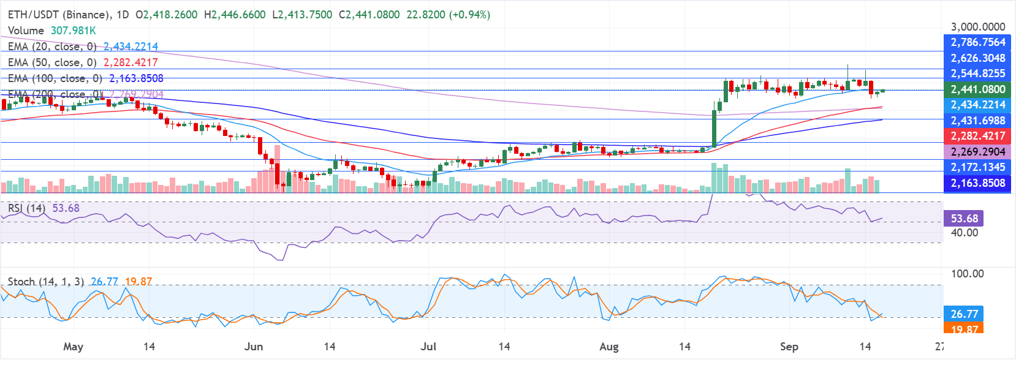Viewport: 1016px width, 365px height.
Task: Click the EMA 100 value 2,163.8508 in legend
Action: [x=136, y=78]
